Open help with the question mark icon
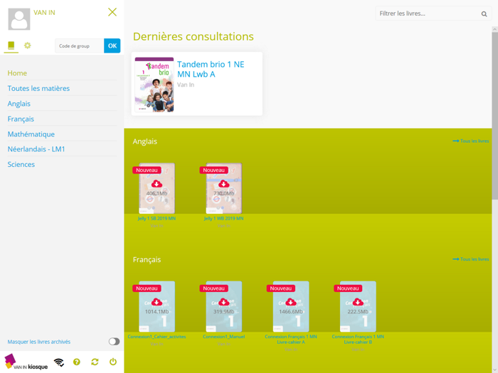The height and width of the screenshot is (373, 498). 77,362
